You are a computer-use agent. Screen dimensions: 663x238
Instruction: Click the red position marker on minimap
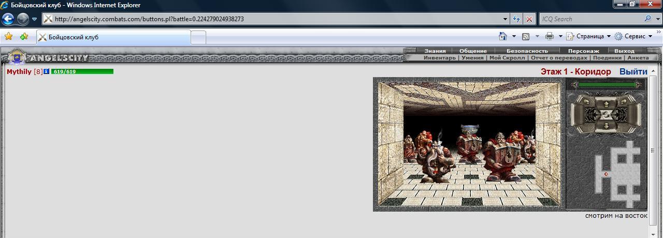coord(606,174)
